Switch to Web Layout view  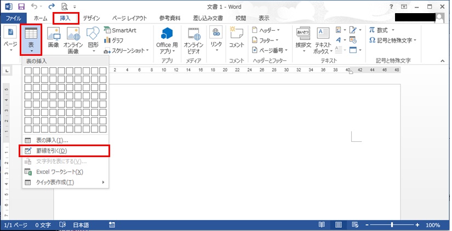tap(355, 224)
